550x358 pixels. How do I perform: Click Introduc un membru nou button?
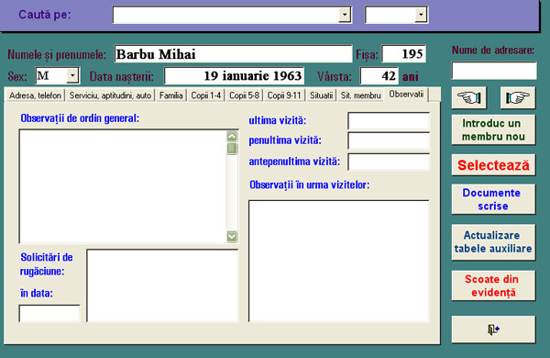point(493,129)
